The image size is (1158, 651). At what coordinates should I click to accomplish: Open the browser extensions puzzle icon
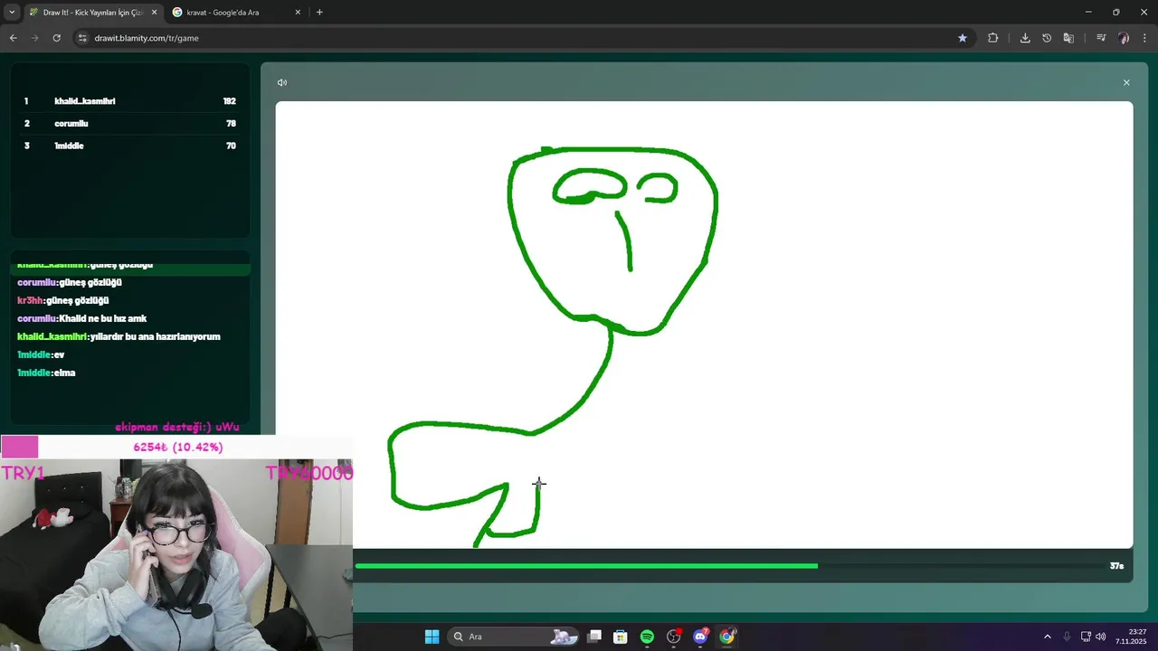click(992, 38)
